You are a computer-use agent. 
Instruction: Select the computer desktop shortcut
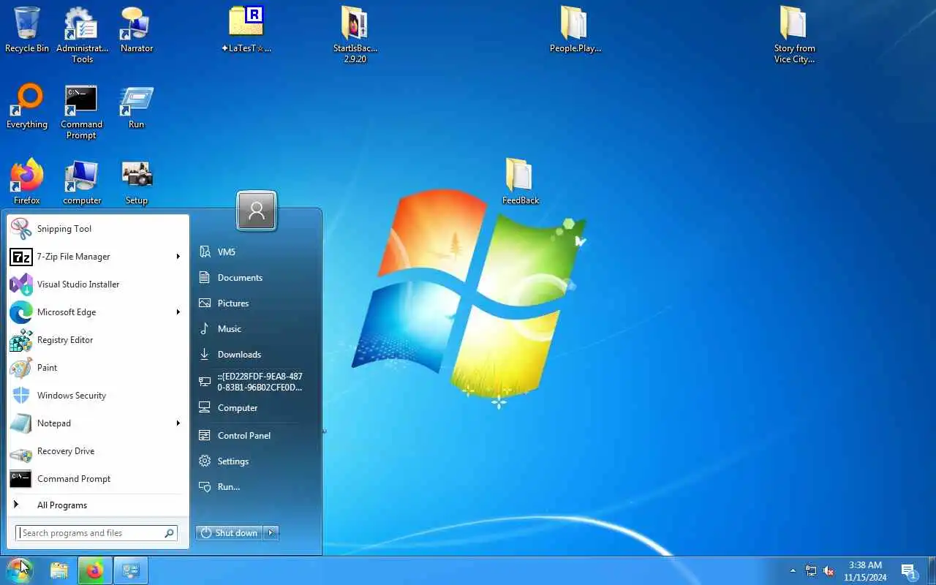82,182
